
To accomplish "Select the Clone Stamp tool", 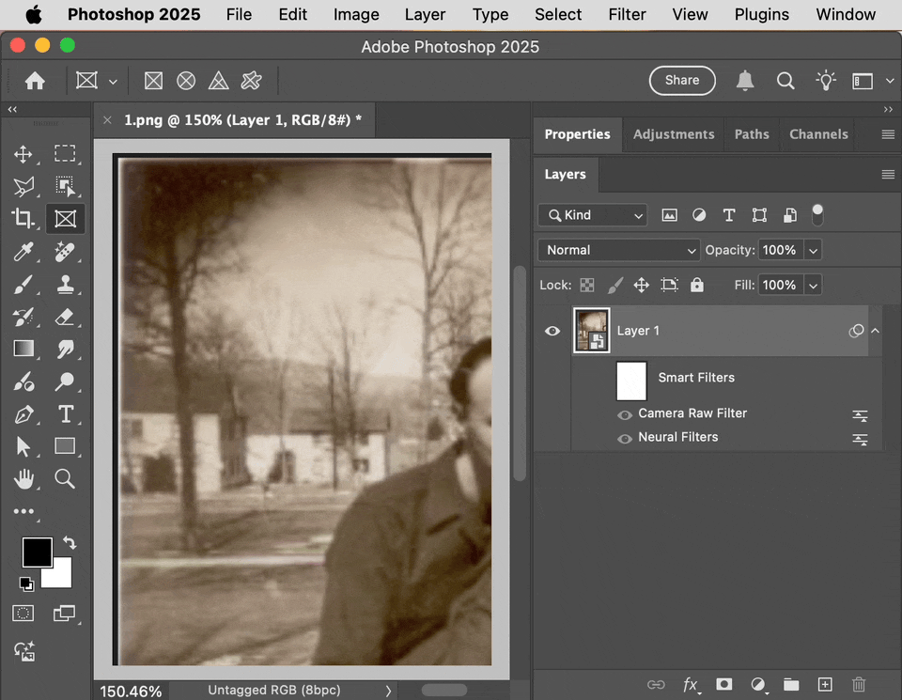I will pyautogui.click(x=65, y=284).
